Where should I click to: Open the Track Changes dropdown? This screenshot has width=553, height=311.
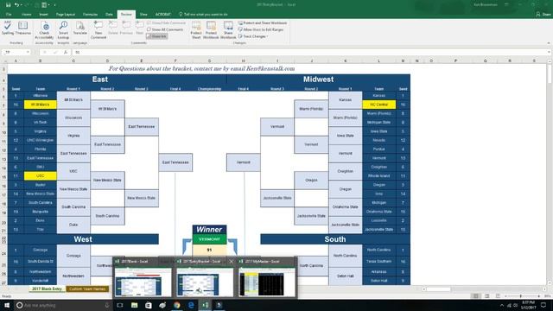click(x=253, y=36)
